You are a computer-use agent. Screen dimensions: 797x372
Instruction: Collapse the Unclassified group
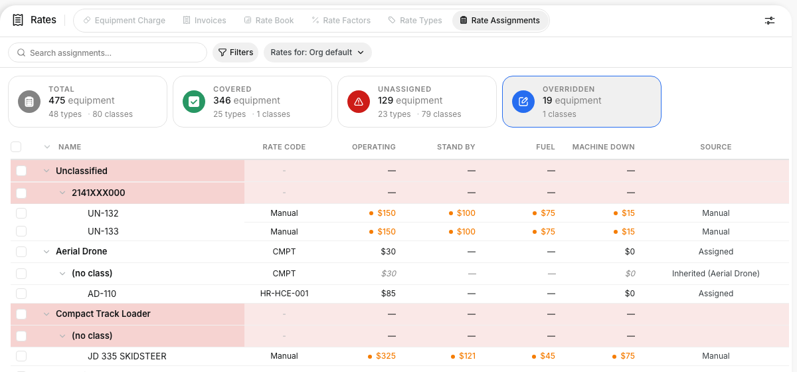click(x=46, y=171)
